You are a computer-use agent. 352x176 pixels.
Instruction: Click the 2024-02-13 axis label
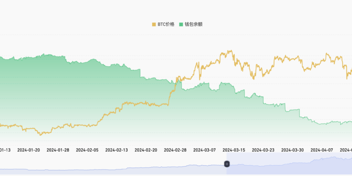tap(116, 150)
